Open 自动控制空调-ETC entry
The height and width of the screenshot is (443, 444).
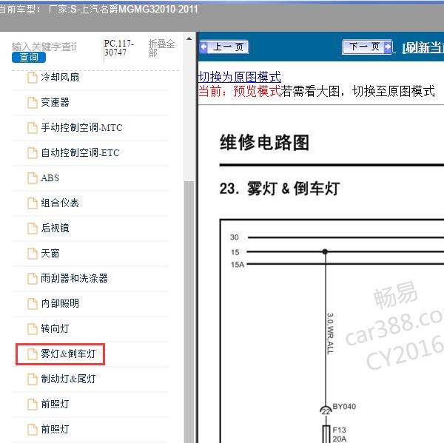coord(80,152)
